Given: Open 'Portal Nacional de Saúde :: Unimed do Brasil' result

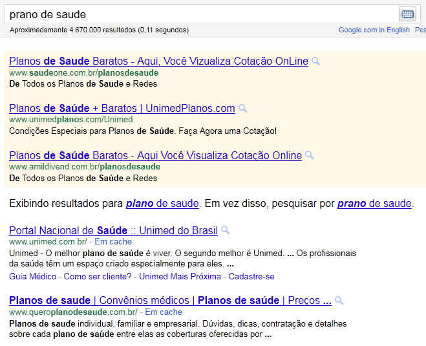Looking at the screenshot, I should coord(113,230).
